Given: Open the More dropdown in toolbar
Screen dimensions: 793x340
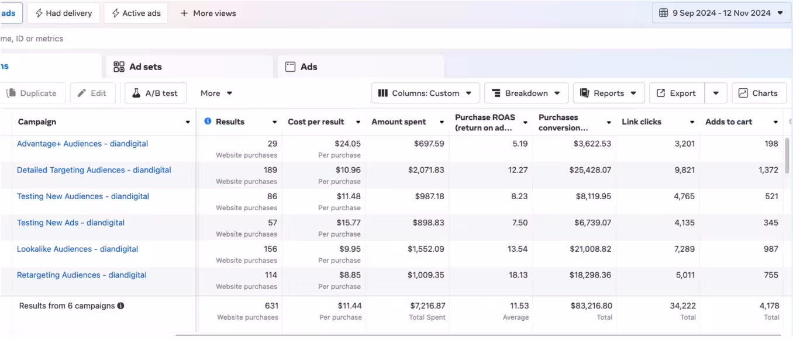Looking at the screenshot, I should click(216, 93).
